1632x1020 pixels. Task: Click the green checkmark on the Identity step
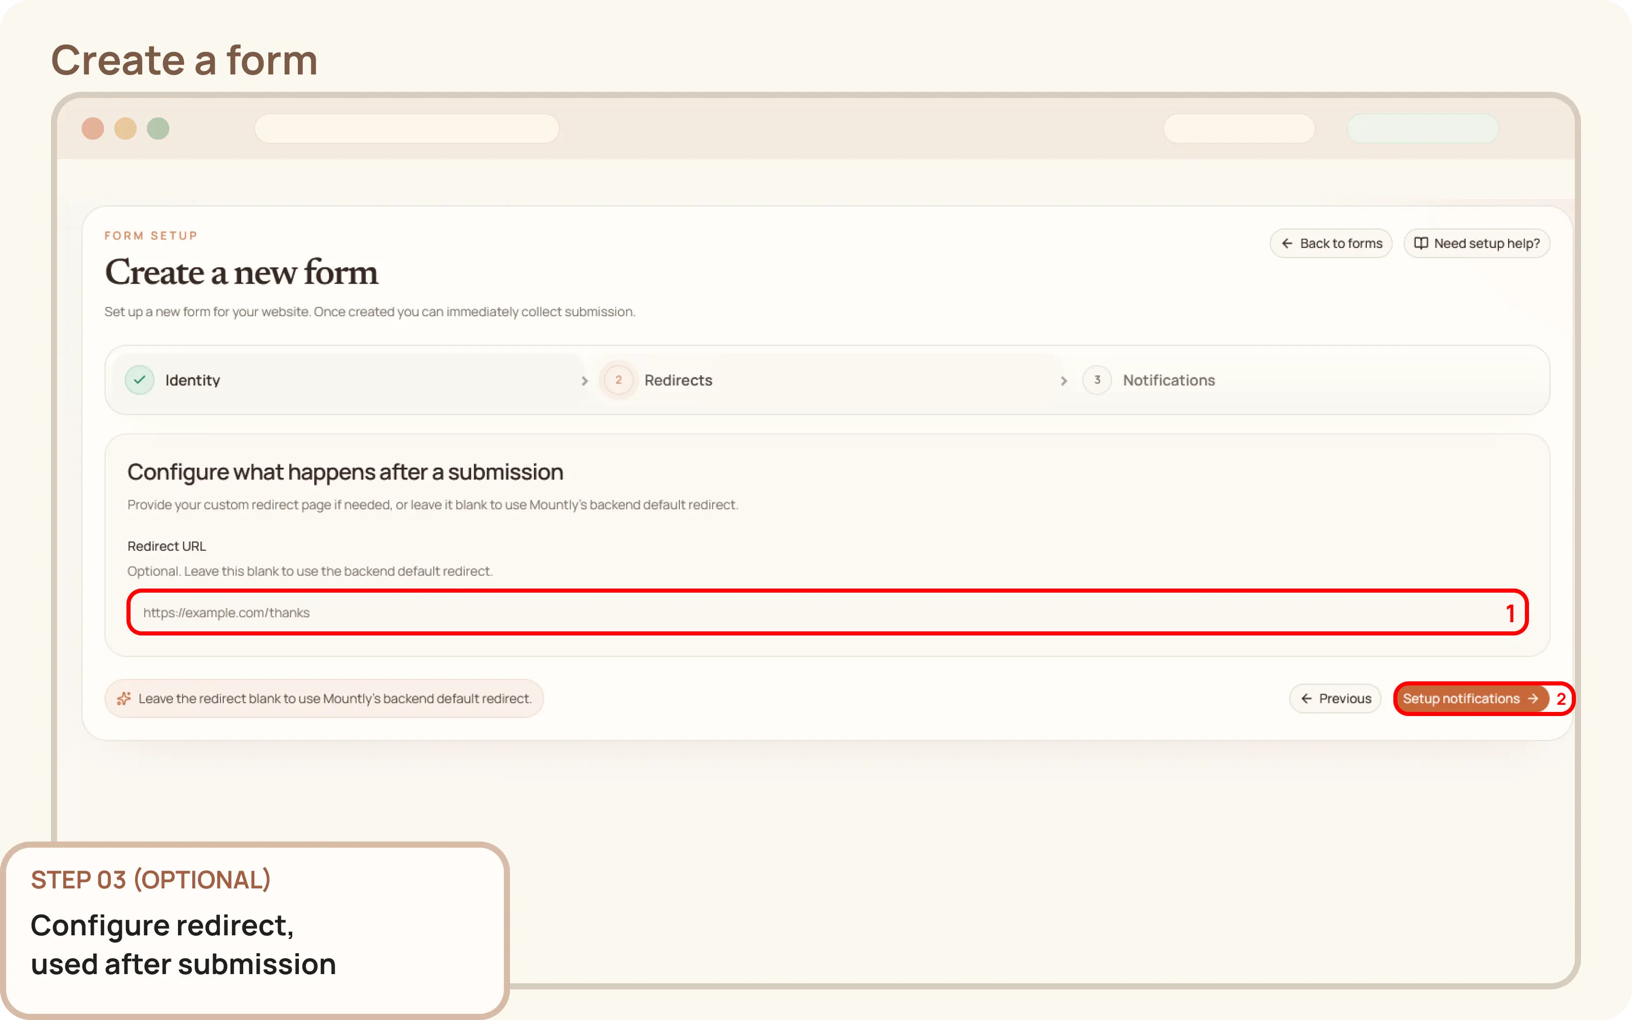click(140, 380)
